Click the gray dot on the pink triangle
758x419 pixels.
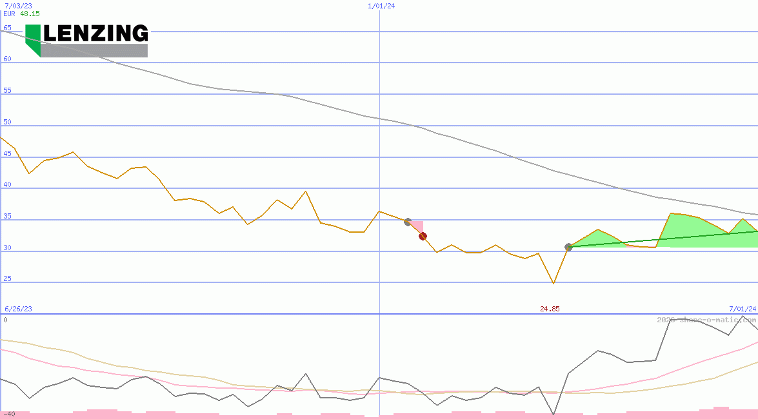408,222
